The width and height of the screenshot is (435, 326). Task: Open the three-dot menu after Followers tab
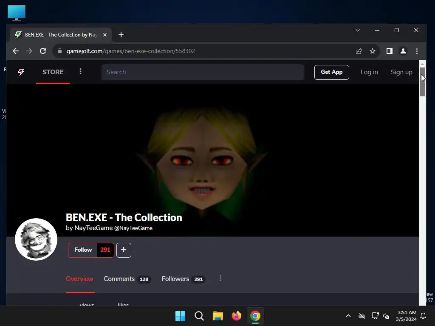pos(220,278)
